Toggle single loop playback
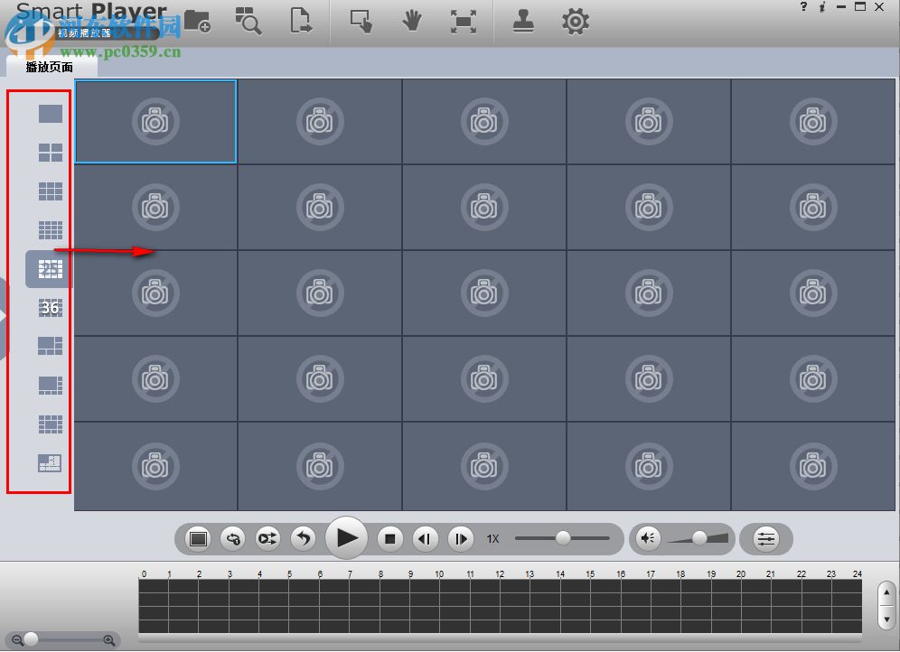 (x=233, y=539)
